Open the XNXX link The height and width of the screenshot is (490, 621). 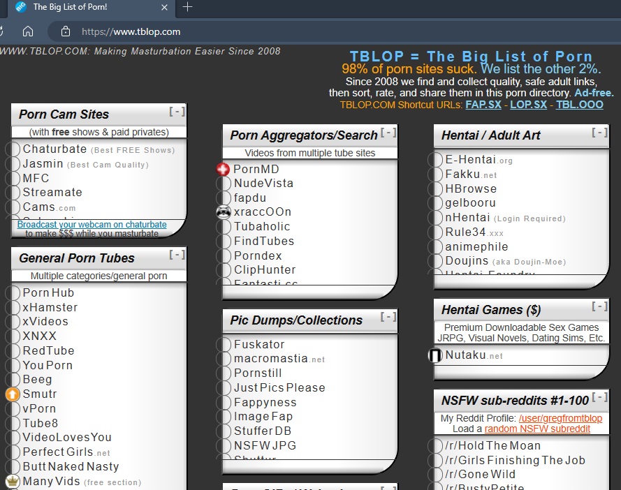tap(40, 336)
